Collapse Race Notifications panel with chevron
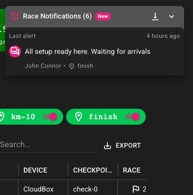Screen dimensions: 193x195 [x=172, y=16]
